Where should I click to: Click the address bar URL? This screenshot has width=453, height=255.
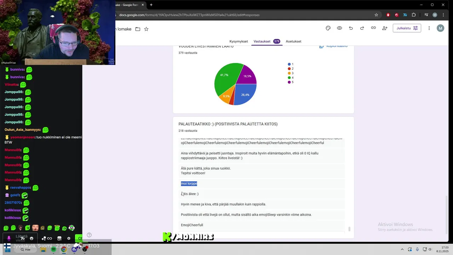[x=189, y=15]
